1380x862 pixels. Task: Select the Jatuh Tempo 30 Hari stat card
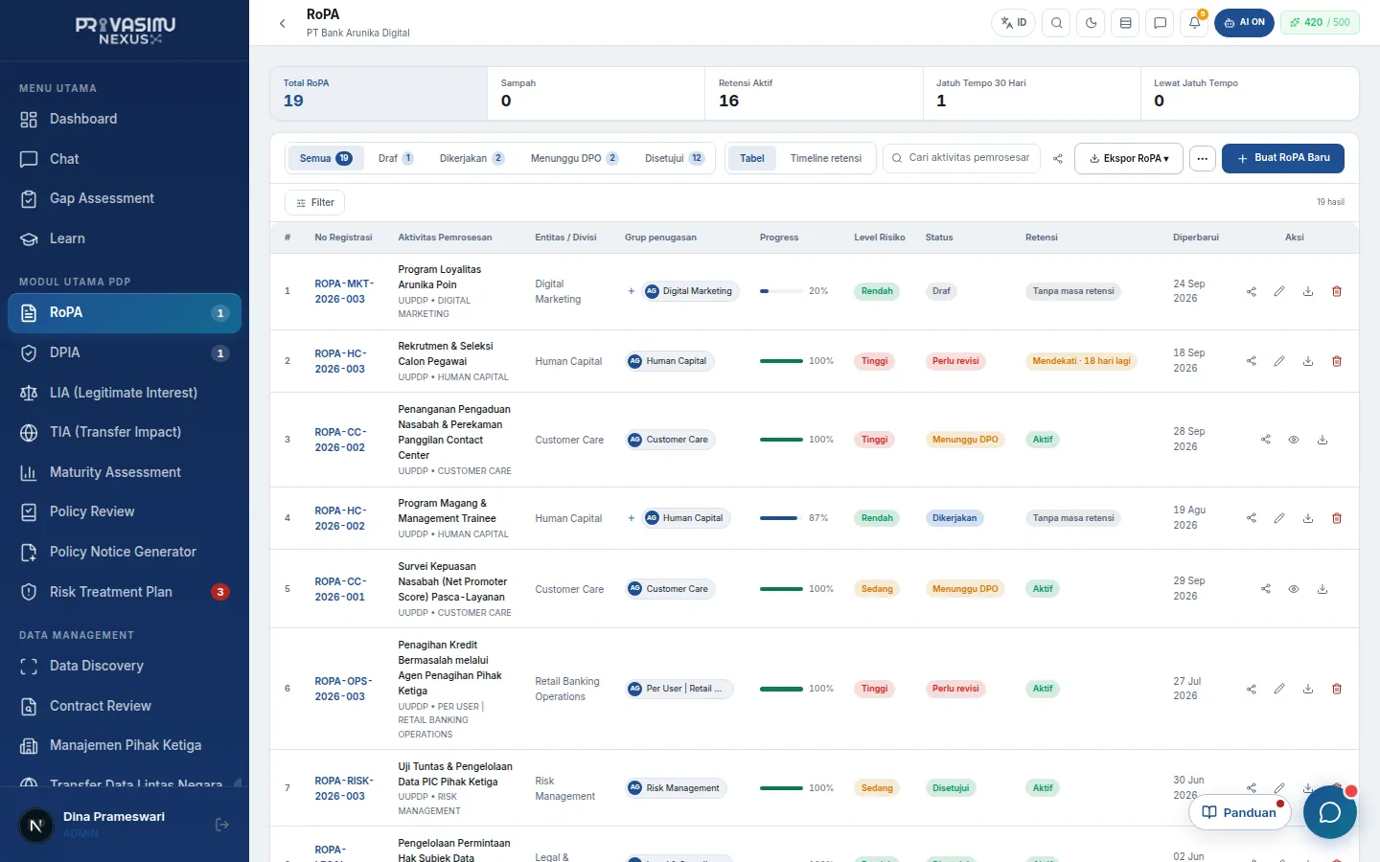pos(1031,93)
